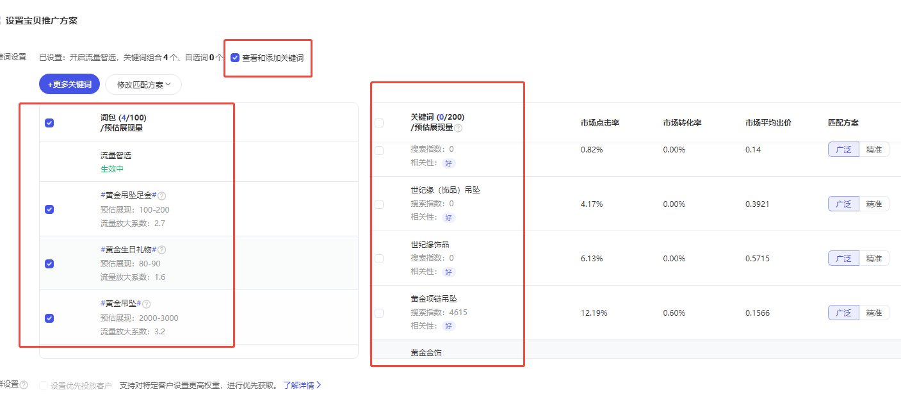901x399 pixels.
Task: Uncheck the #黄金生日礼物# word pack checkbox
Action: point(49,263)
